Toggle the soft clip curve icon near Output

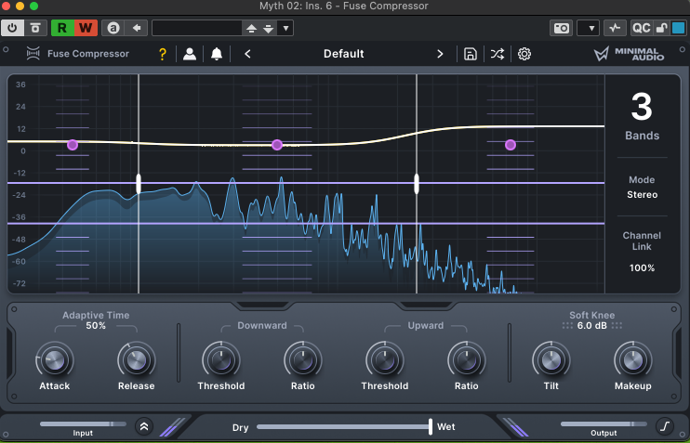665,426
